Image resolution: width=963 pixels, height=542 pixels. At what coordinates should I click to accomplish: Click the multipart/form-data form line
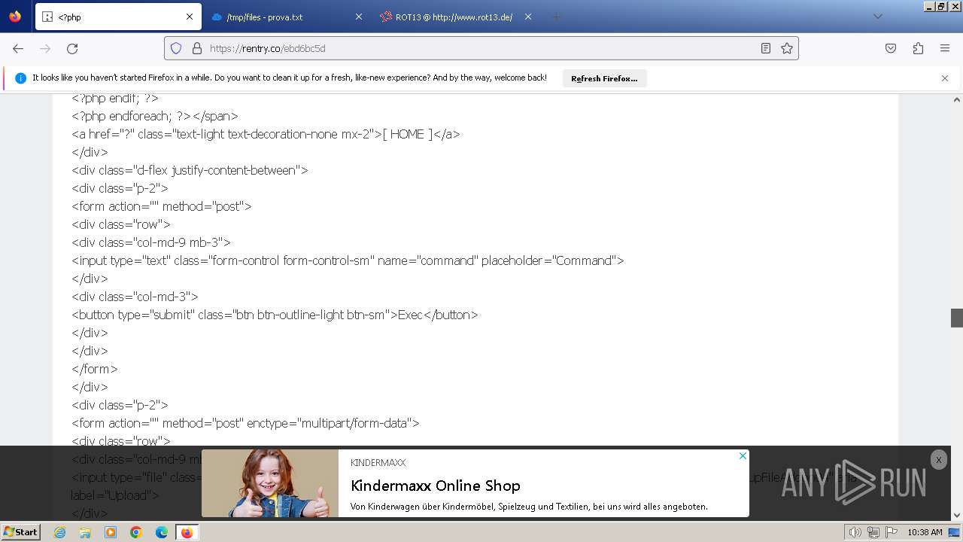[x=245, y=423]
